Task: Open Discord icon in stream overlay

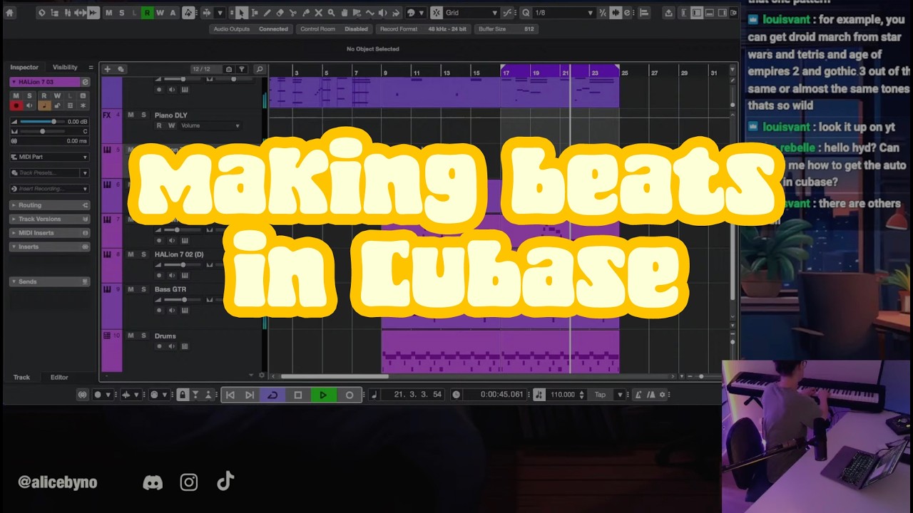Action: tap(153, 482)
